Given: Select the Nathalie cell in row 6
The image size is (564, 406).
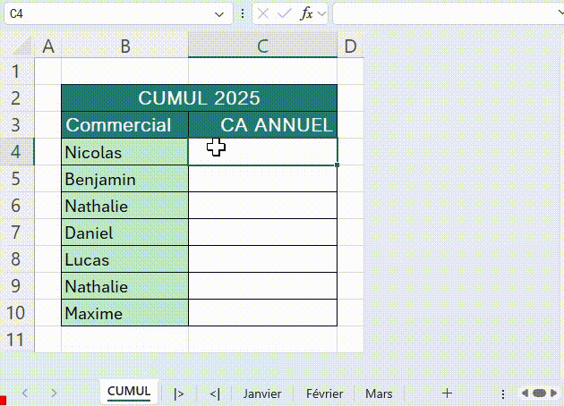Looking at the screenshot, I should coord(124,206).
